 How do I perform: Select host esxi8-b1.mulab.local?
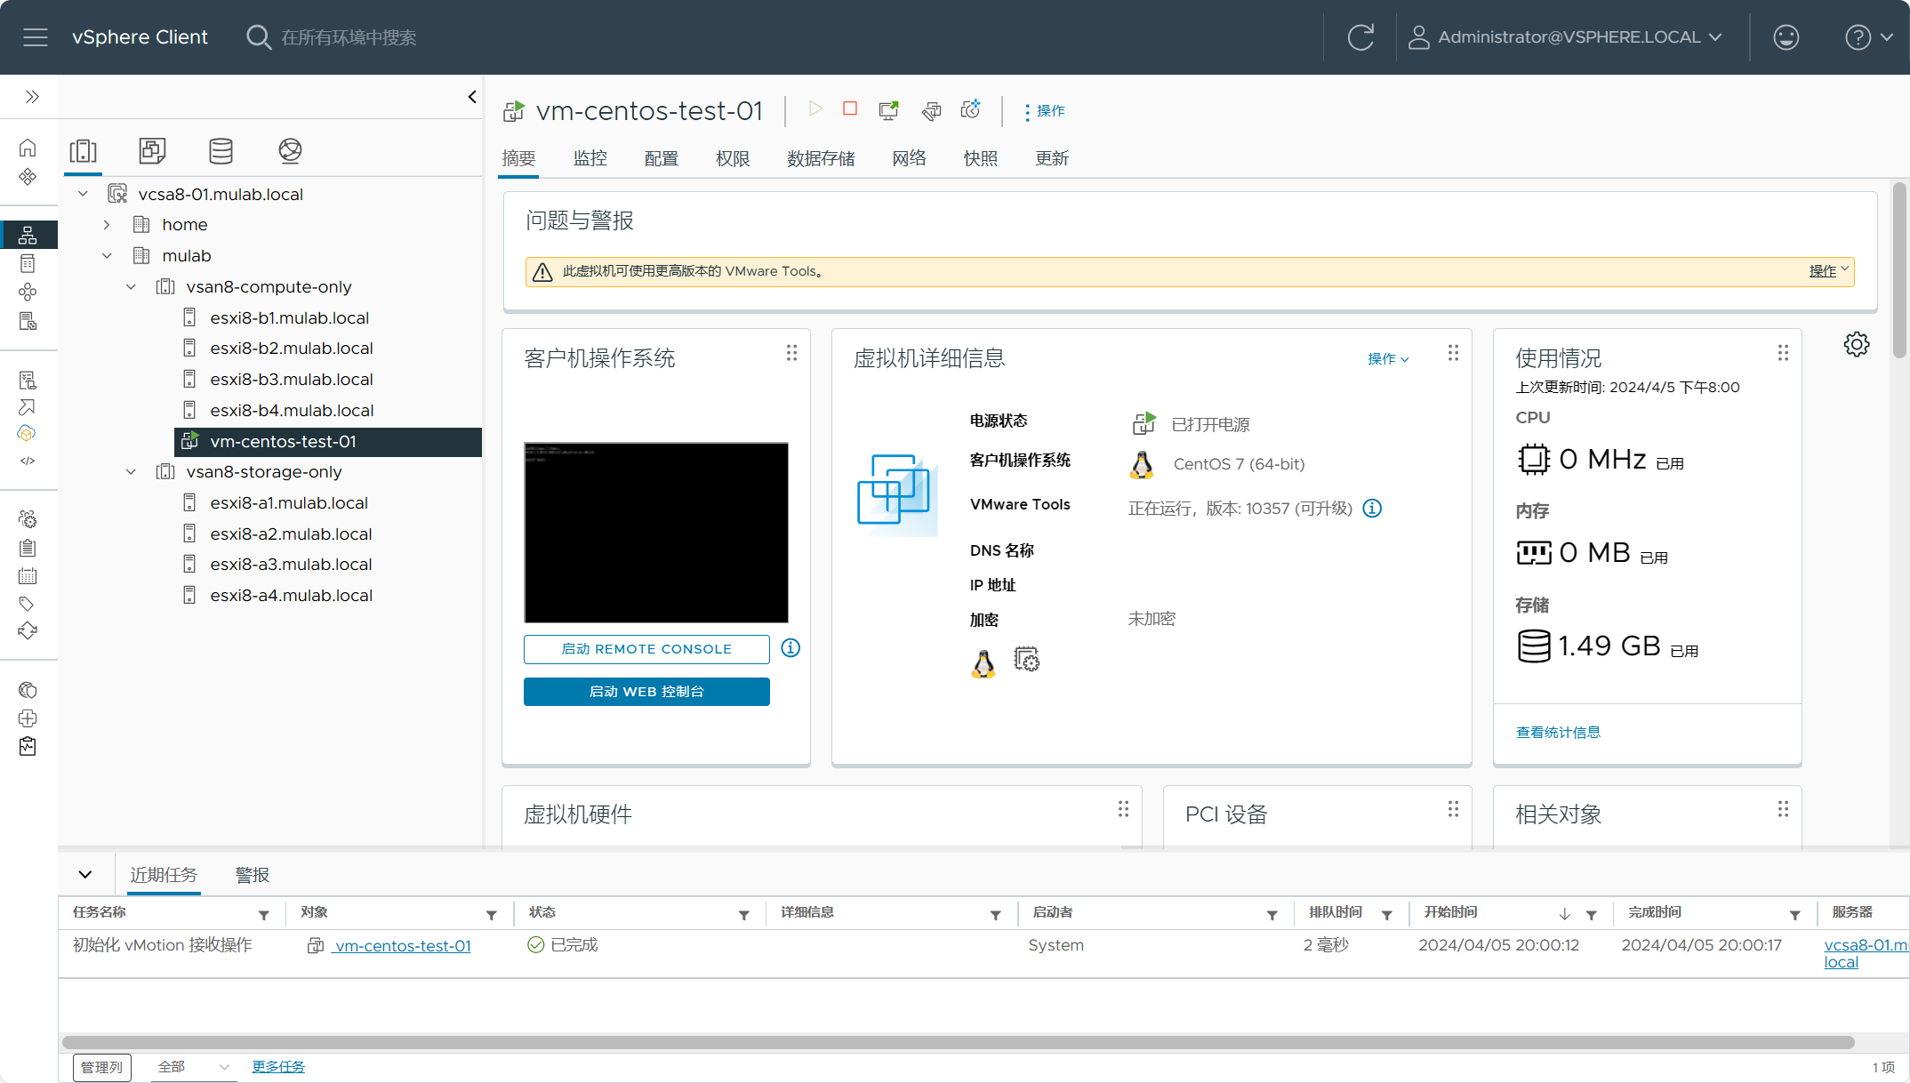289,317
